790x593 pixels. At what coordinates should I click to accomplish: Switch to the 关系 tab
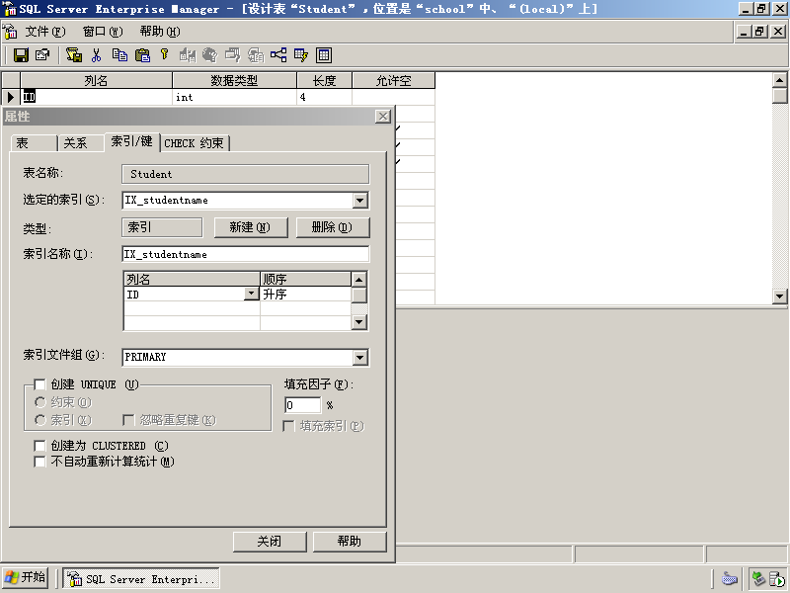point(81,143)
